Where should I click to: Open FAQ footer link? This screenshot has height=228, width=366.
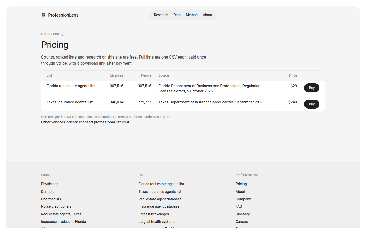pyautogui.click(x=239, y=206)
